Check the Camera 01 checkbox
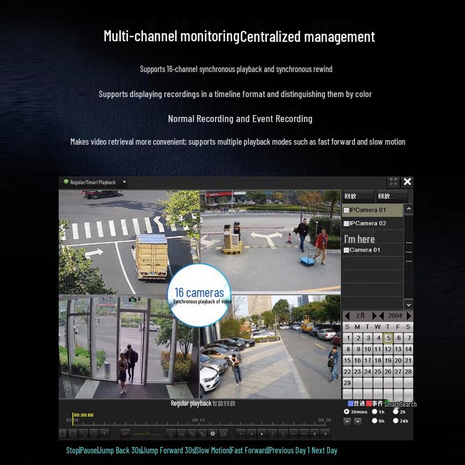This screenshot has width=465, height=465. [x=346, y=250]
